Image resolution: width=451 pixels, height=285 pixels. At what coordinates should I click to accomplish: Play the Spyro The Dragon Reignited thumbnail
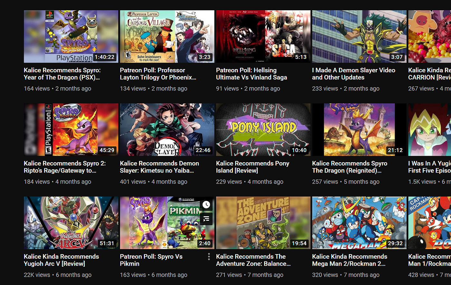pyautogui.click(x=359, y=129)
